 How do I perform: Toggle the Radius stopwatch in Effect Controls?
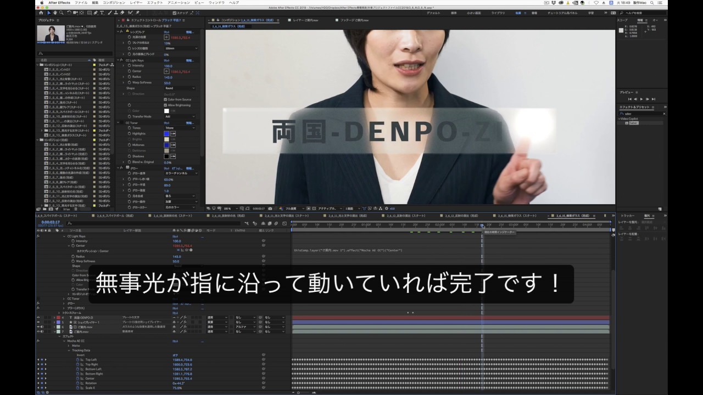point(129,77)
